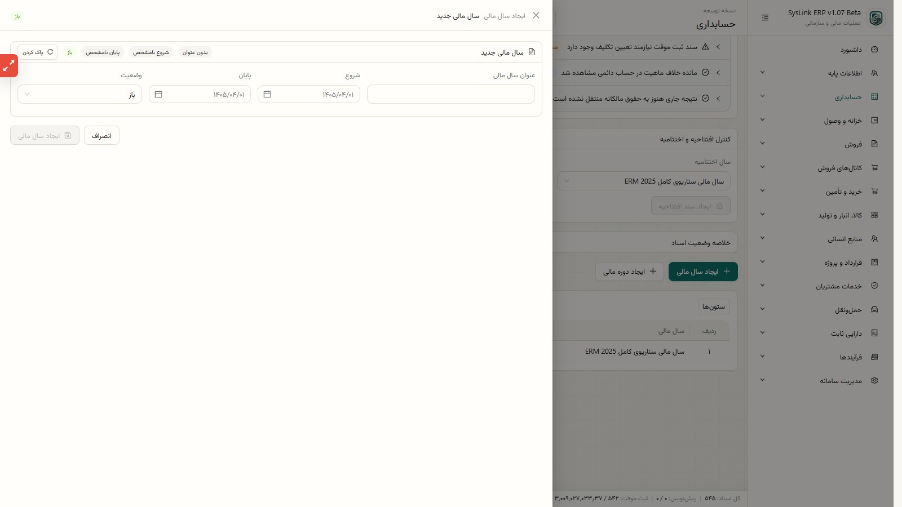Click the کل اسناد: ۵۴۵ status text

tap(722, 499)
